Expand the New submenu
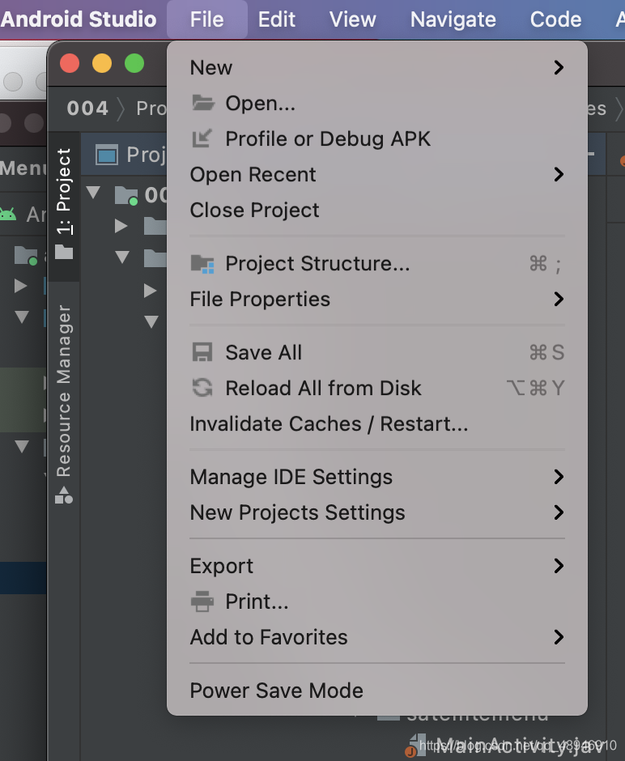The image size is (625, 761). (x=377, y=67)
